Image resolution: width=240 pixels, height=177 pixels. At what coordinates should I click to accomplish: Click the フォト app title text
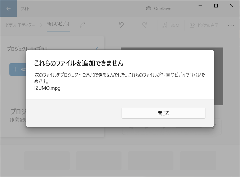(x=25, y=9)
